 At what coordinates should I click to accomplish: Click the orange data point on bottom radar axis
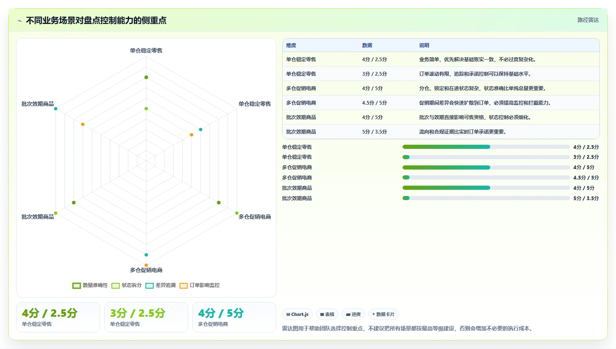pos(146,265)
